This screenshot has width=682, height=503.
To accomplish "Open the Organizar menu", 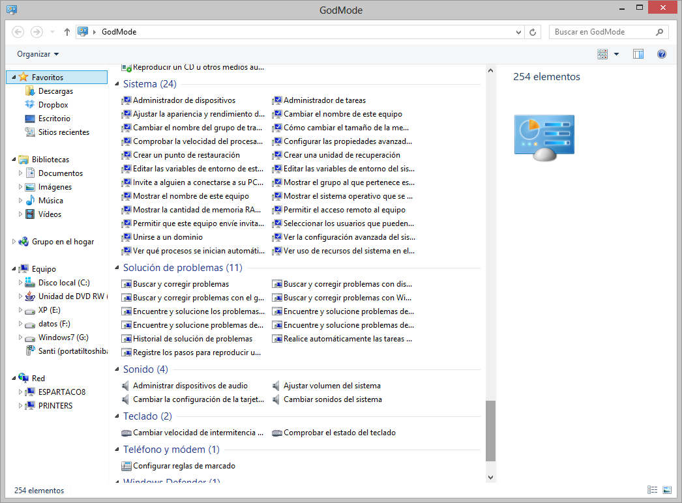I will [38, 54].
